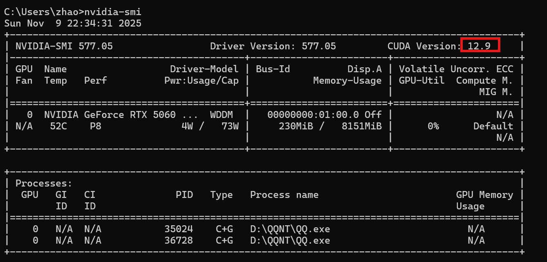
Task: Click D:\QQNT\QQ.exe in the 36728 row
Action: [290, 240]
